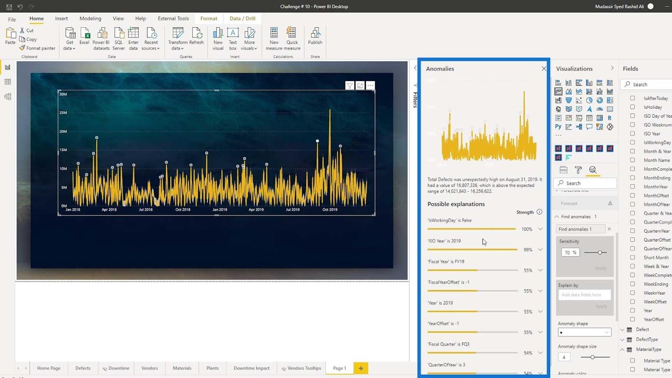This screenshot has width=672, height=378.
Task: Expand the Defect table in Fields
Action: pos(622,330)
